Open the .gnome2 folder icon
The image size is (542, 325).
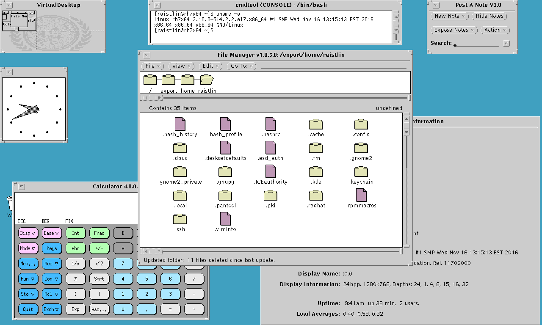point(361,148)
